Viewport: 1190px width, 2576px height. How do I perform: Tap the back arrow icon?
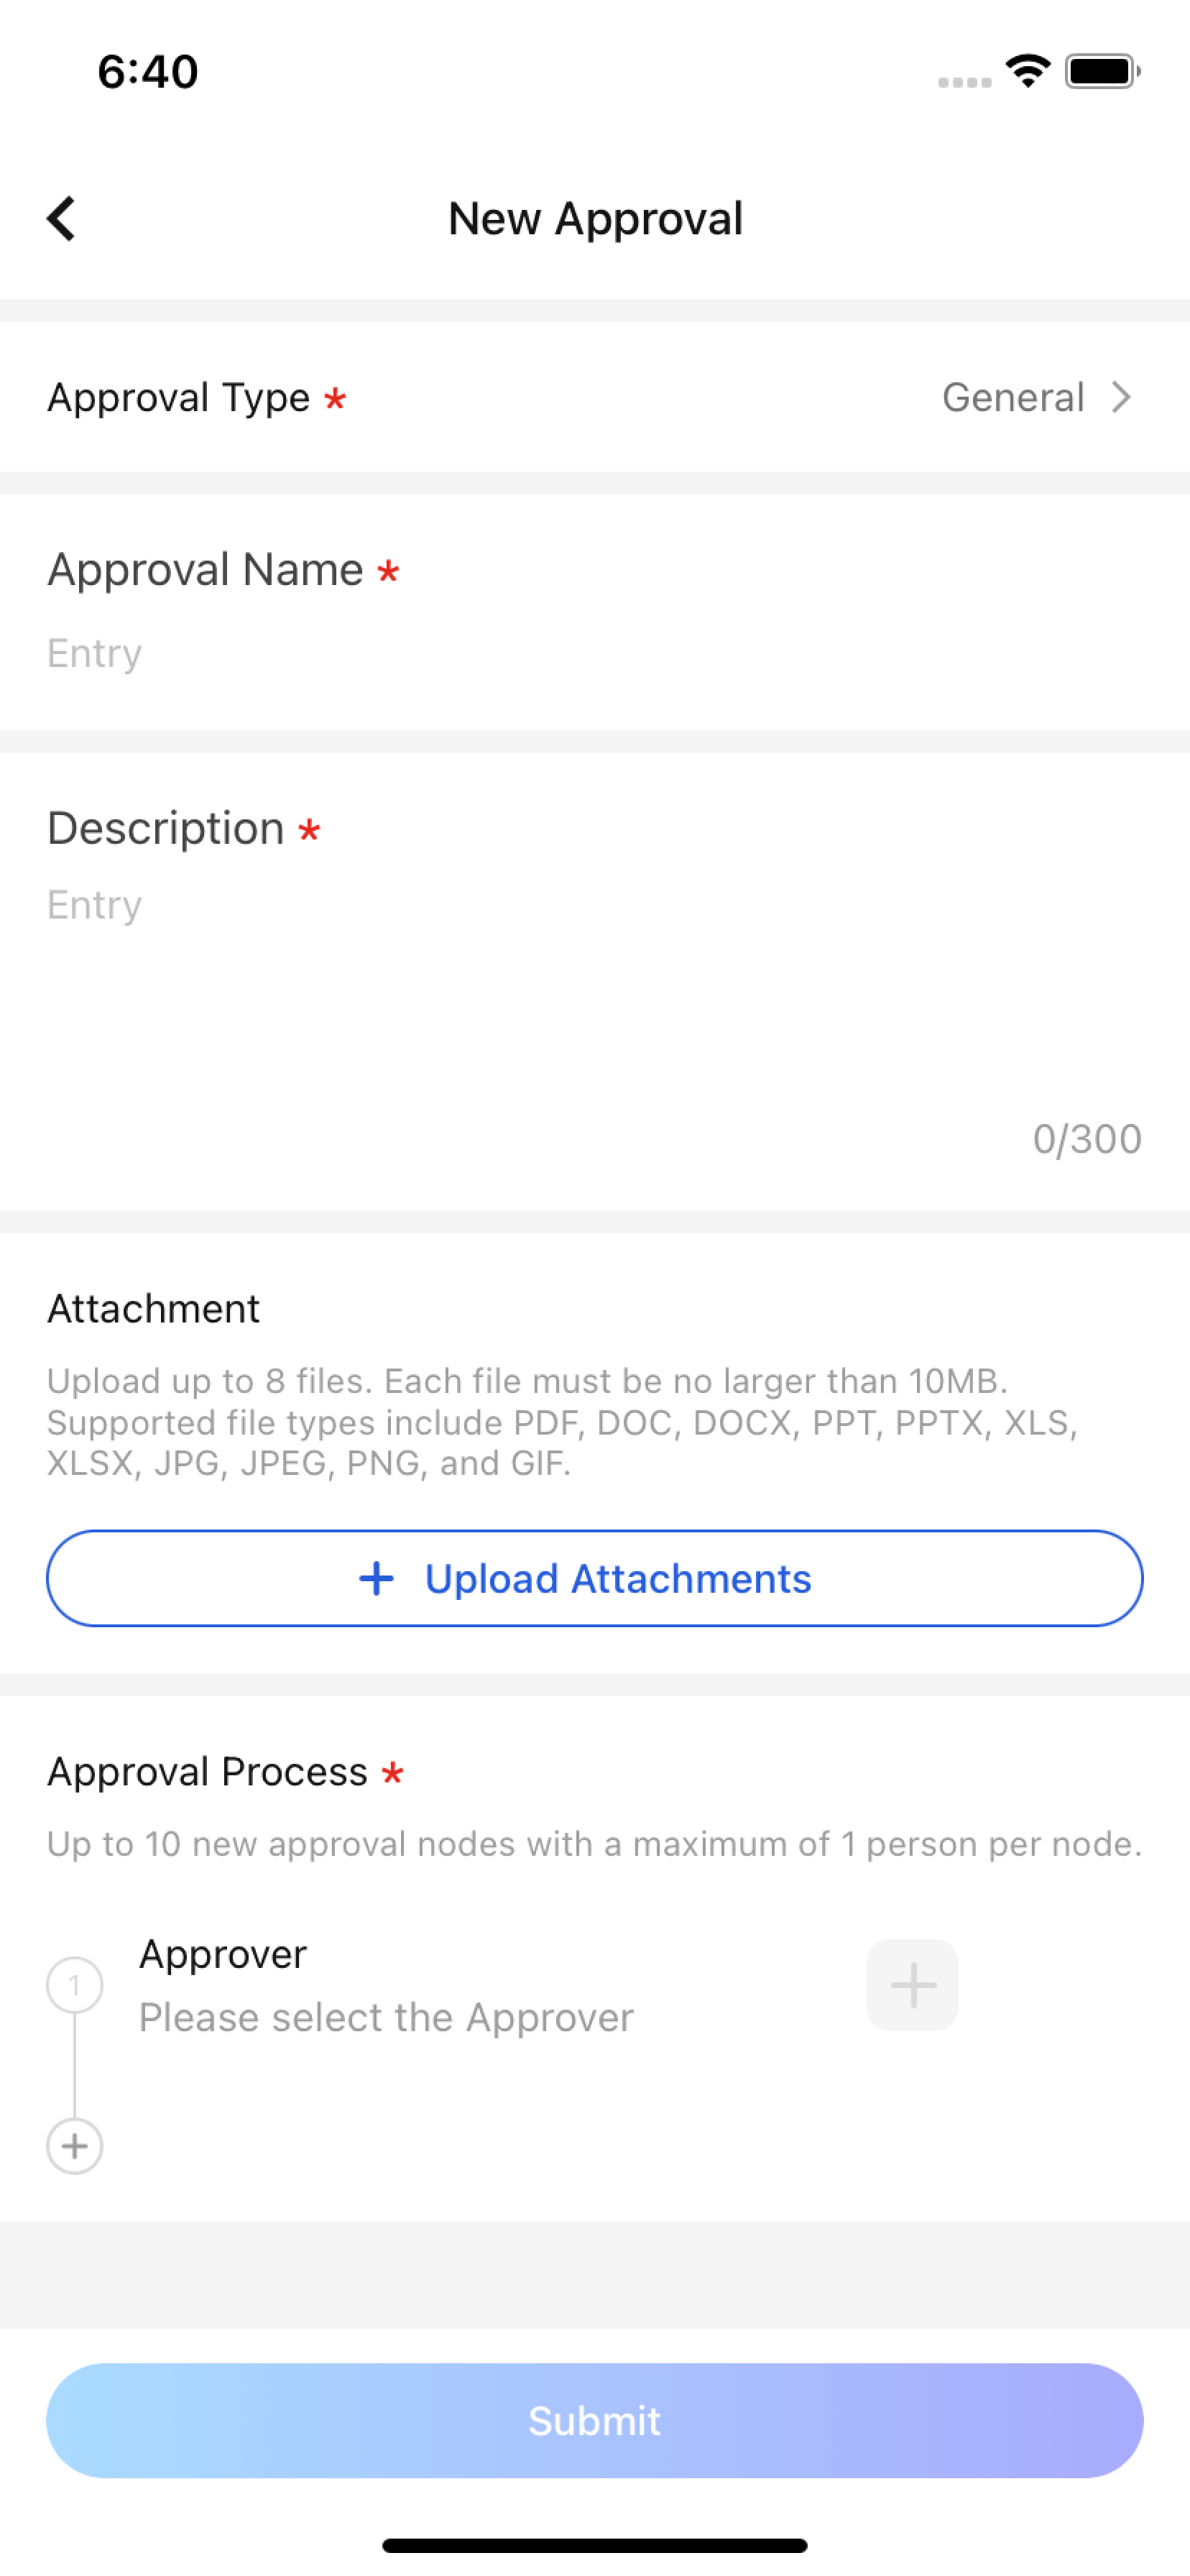coord(61,218)
